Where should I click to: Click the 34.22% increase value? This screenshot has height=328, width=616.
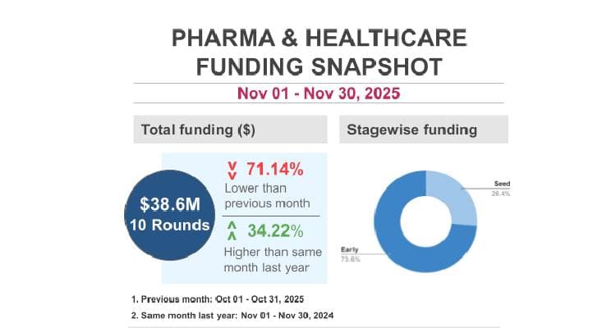275,232
